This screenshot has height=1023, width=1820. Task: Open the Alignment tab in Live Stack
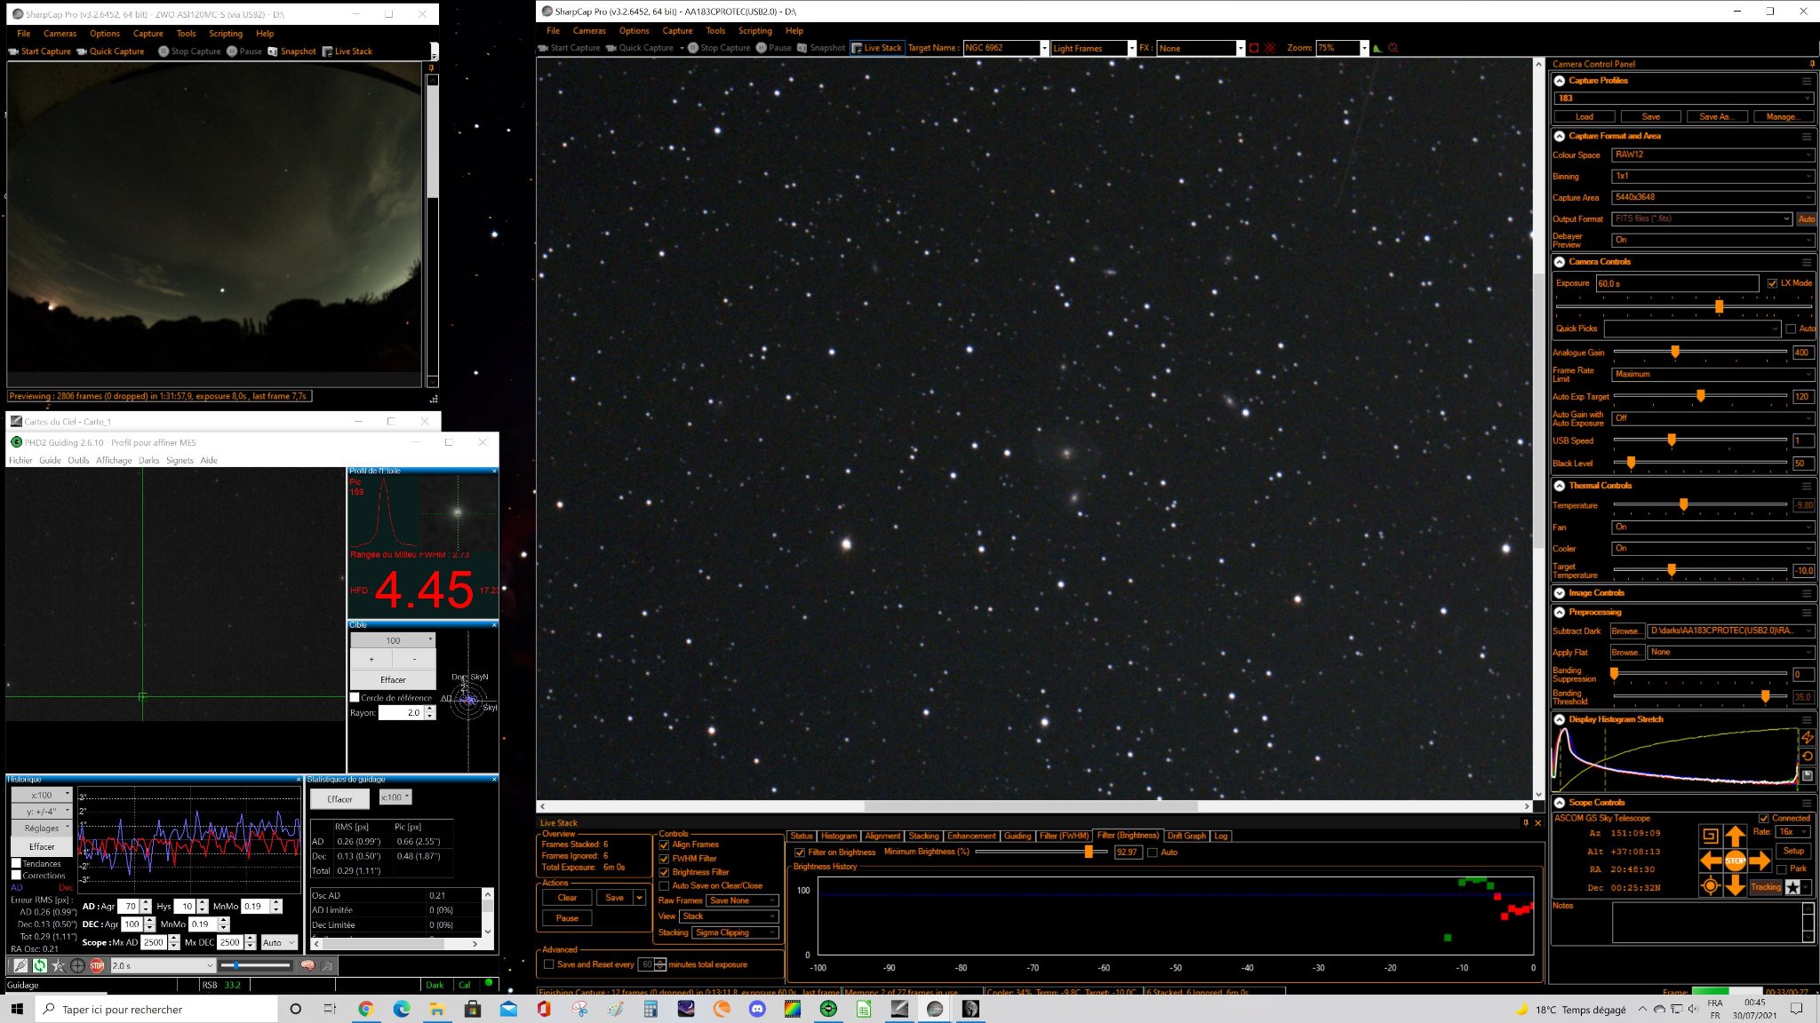click(882, 836)
